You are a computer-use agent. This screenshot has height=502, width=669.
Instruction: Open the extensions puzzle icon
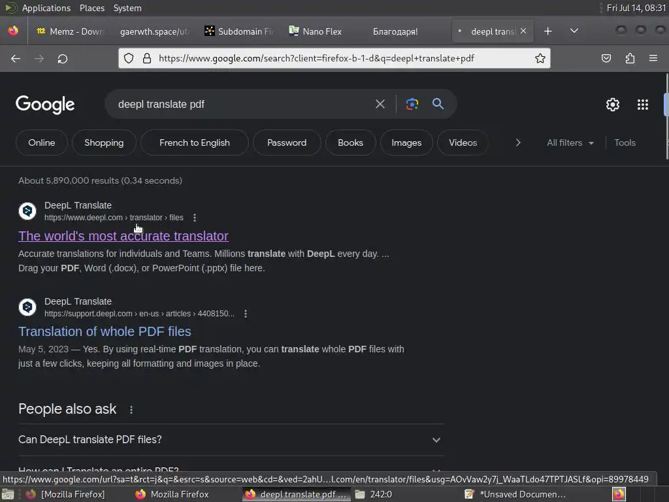[x=630, y=58]
